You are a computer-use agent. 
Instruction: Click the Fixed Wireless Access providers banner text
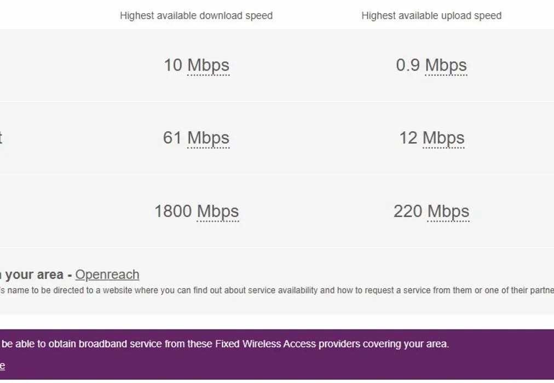click(x=224, y=344)
